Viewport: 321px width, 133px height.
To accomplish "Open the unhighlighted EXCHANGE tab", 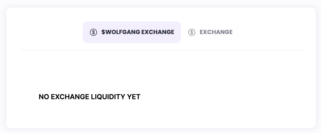I will click(x=210, y=32).
